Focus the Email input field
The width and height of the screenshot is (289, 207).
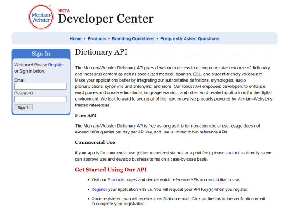[41, 86]
